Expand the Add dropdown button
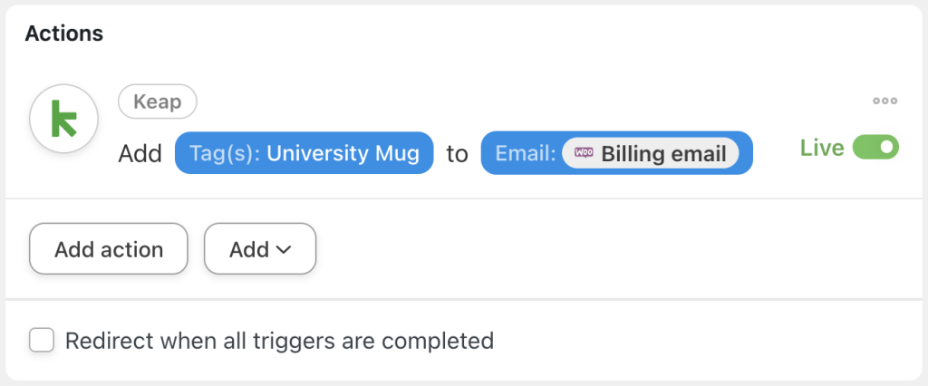 (x=259, y=249)
